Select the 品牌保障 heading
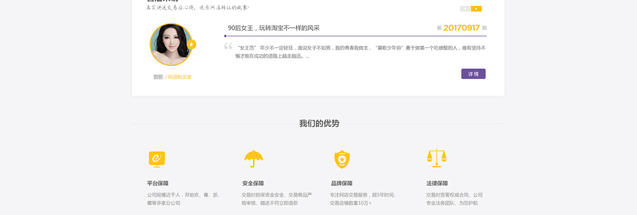 tap(342, 184)
